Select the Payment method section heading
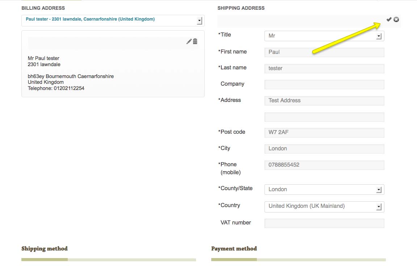 click(234, 249)
